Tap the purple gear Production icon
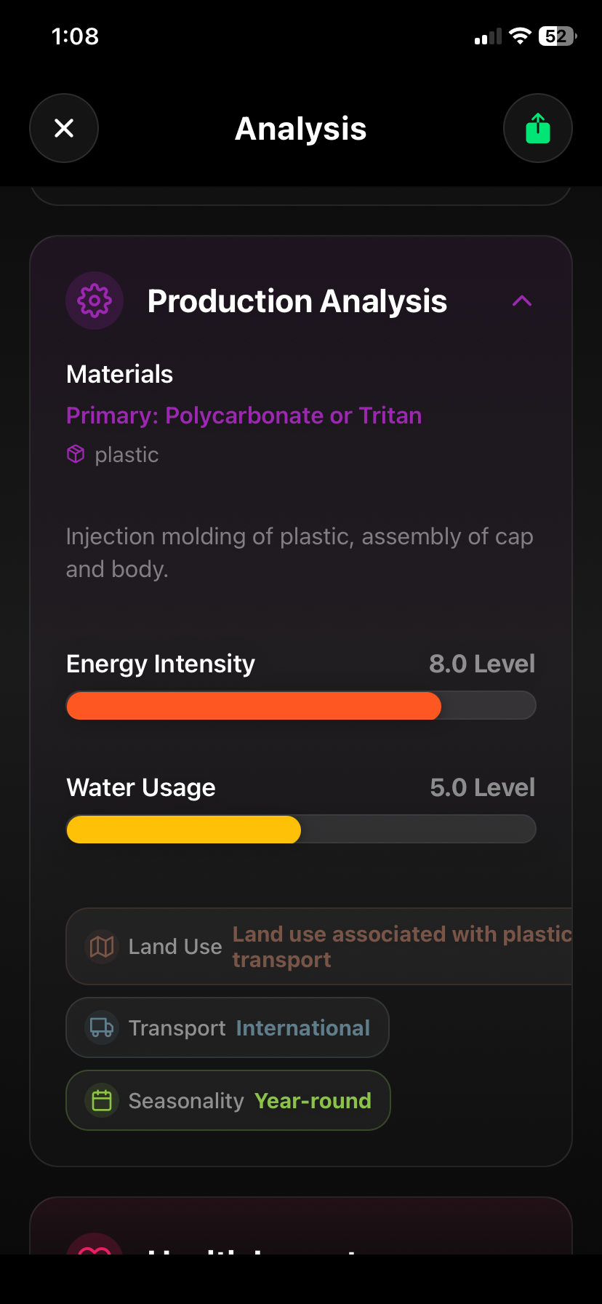The width and height of the screenshot is (602, 1304). (x=95, y=301)
